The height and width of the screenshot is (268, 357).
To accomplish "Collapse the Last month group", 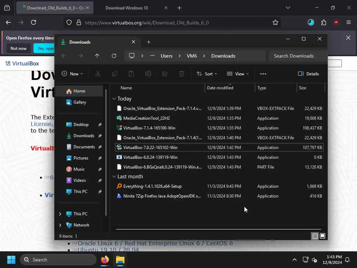I will [114, 177].
